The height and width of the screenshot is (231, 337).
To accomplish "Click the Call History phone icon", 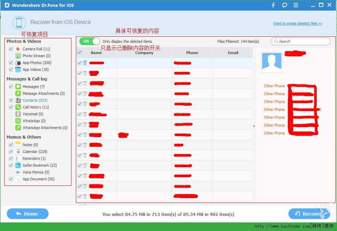I will (18, 107).
